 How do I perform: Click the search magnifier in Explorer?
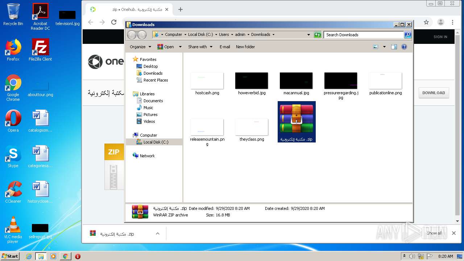pyautogui.click(x=408, y=35)
